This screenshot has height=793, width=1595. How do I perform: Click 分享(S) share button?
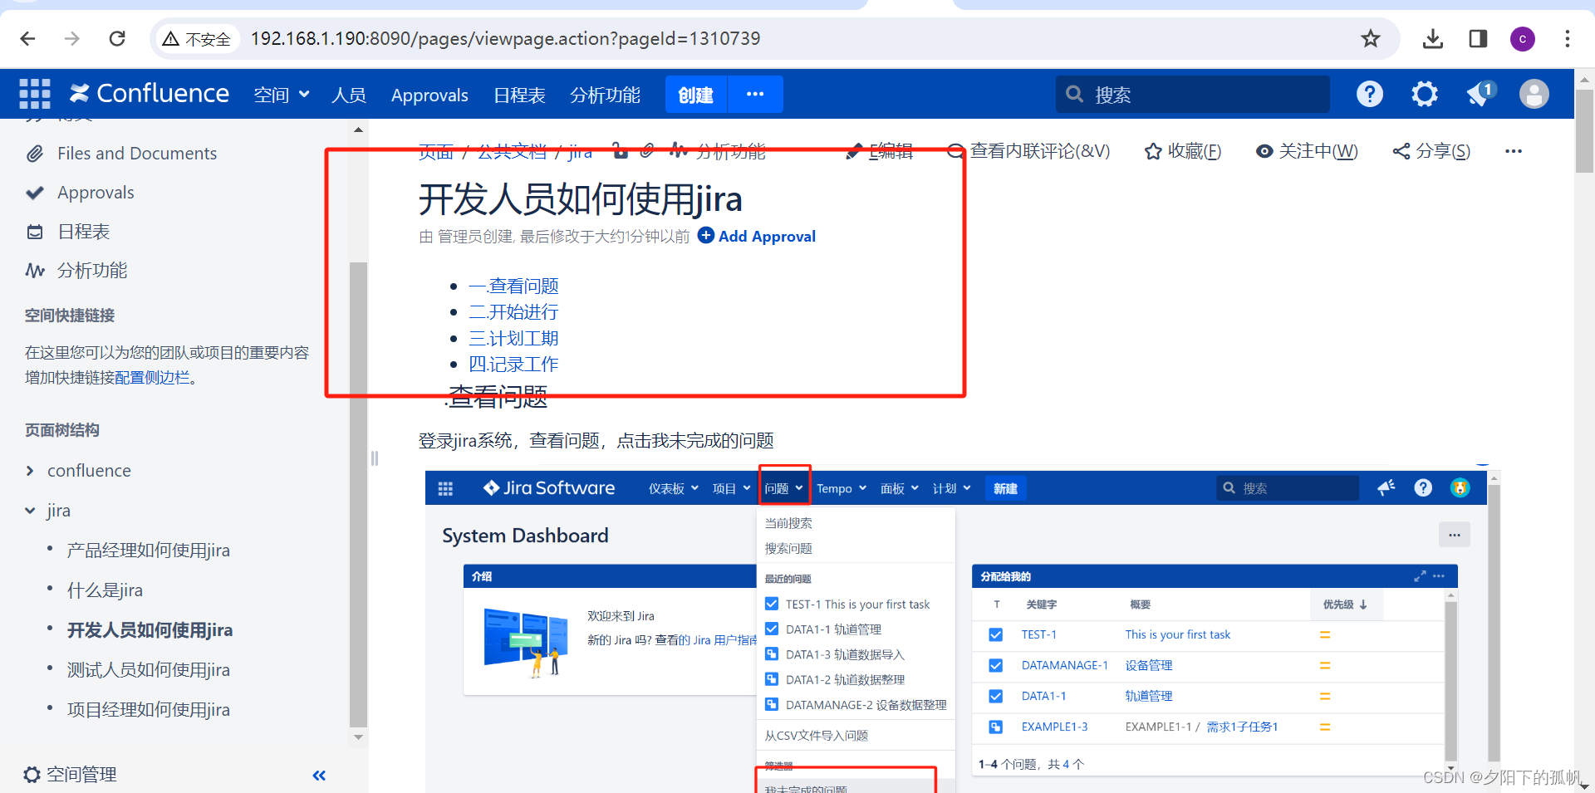pos(1432,151)
